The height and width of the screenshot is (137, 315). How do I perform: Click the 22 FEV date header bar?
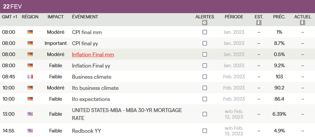(12, 7)
